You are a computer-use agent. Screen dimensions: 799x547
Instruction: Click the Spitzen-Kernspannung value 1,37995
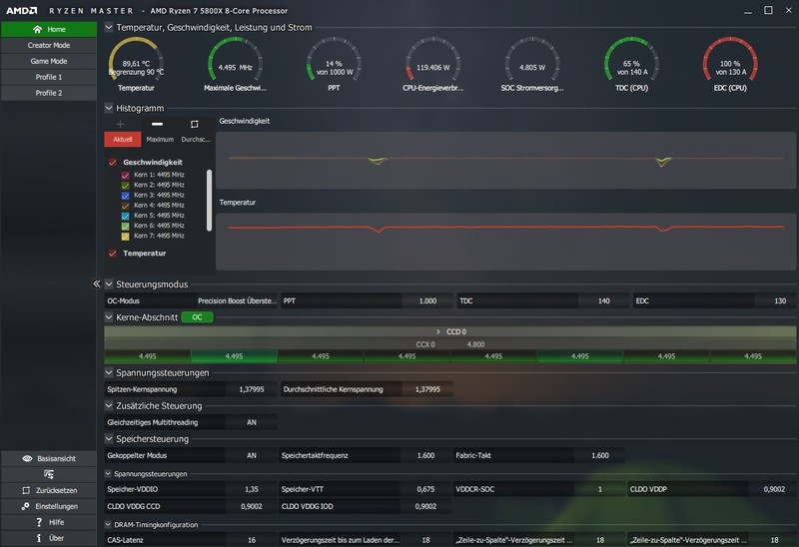pos(252,389)
